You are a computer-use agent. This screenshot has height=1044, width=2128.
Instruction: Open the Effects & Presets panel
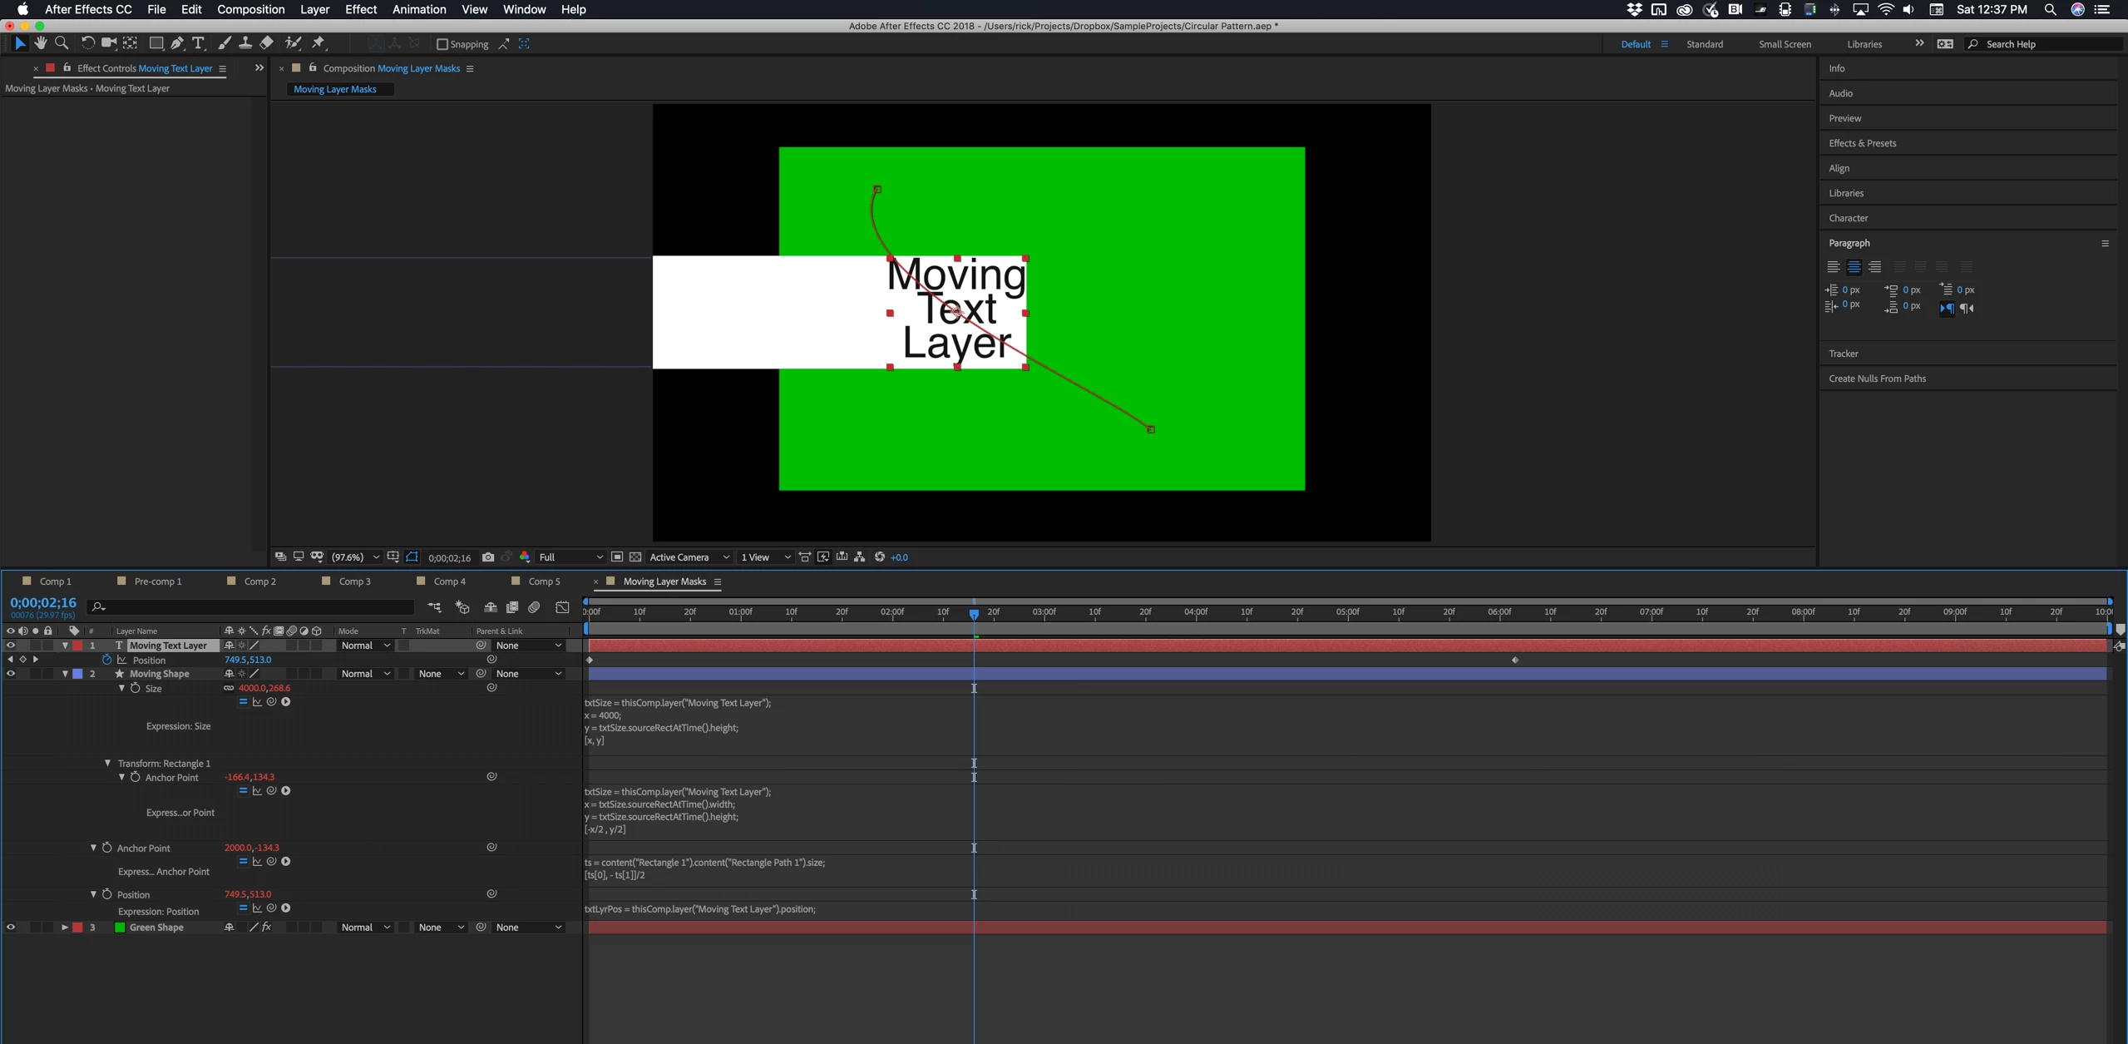[1862, 143]
